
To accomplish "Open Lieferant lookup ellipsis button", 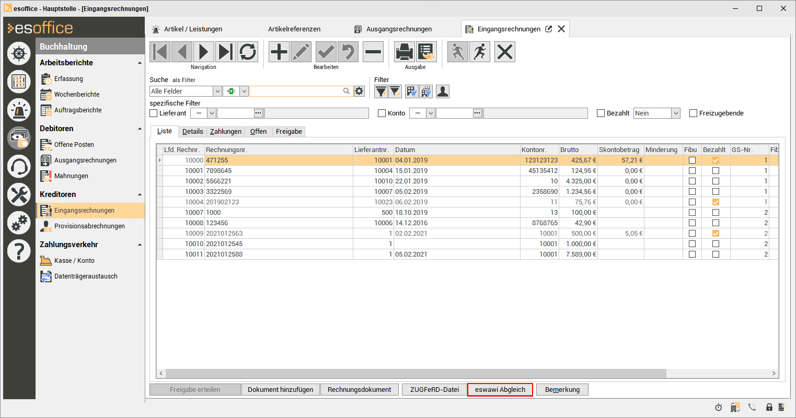I will [258, 113].
